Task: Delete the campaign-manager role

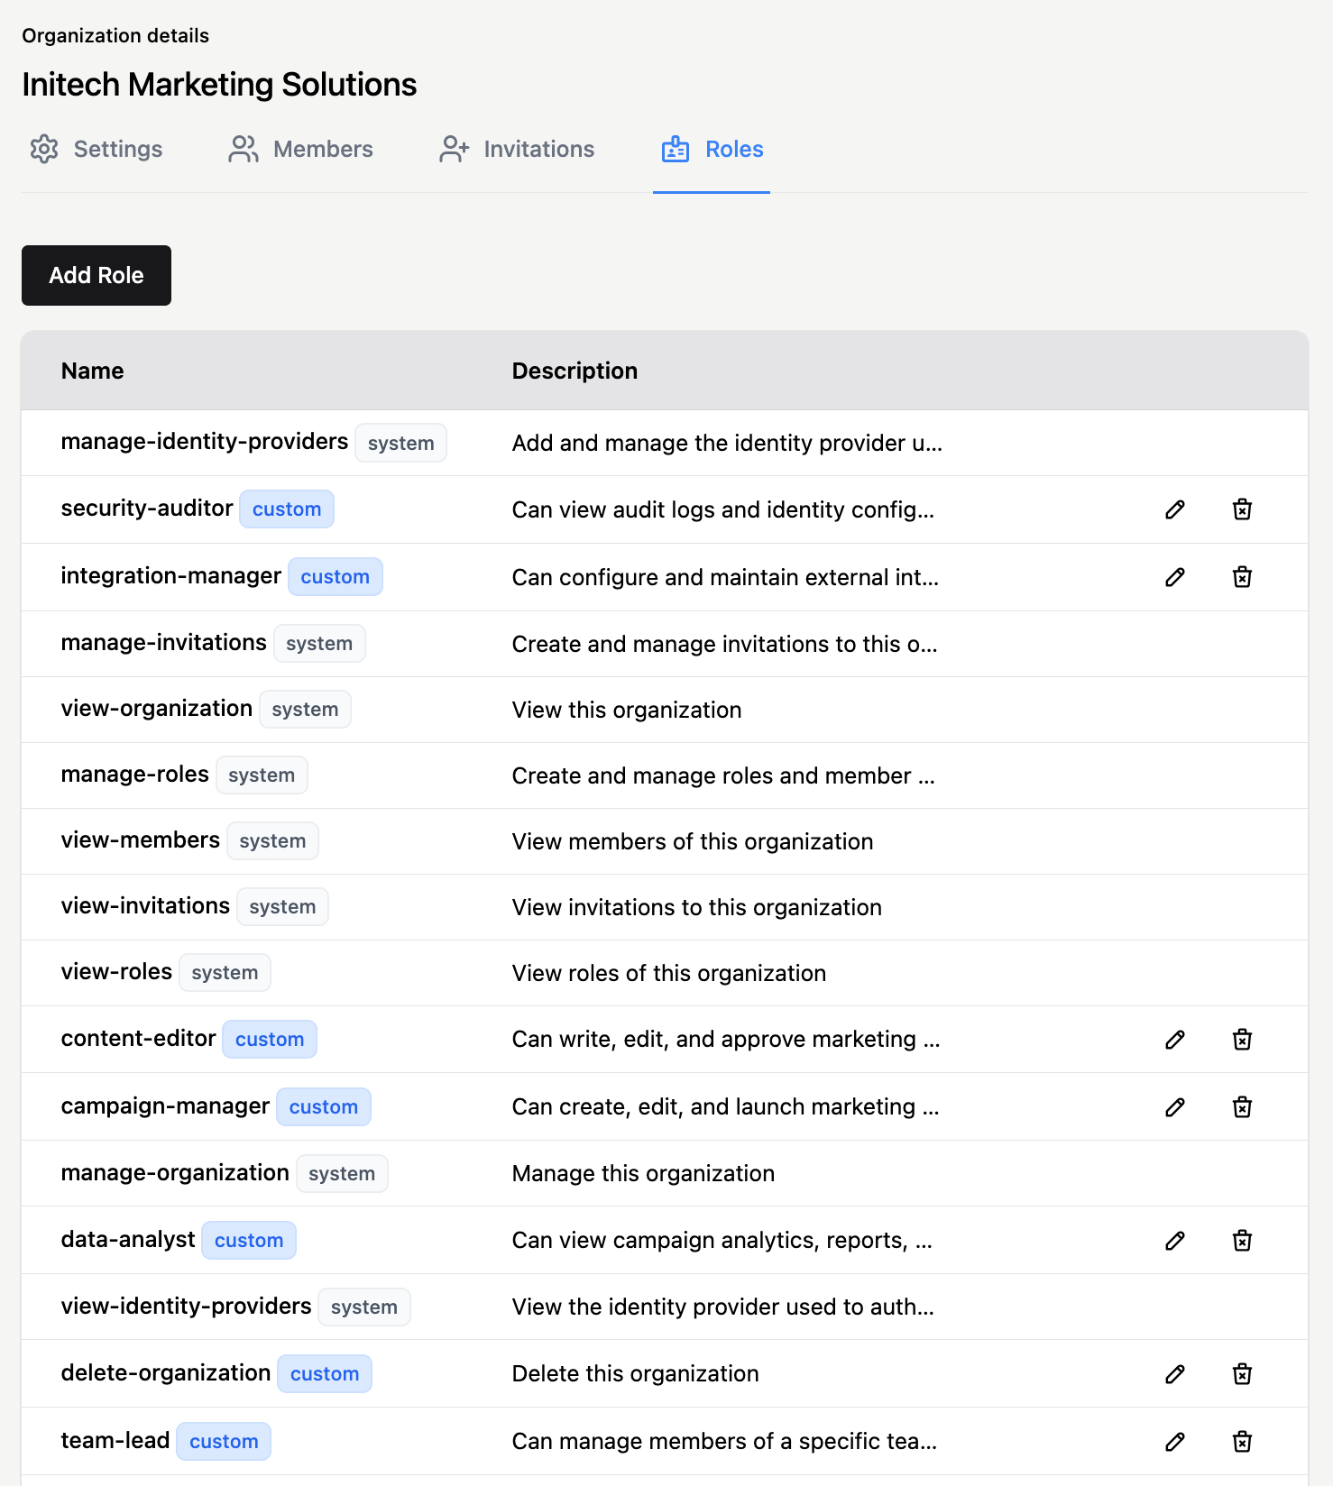Action: 1242,1107
